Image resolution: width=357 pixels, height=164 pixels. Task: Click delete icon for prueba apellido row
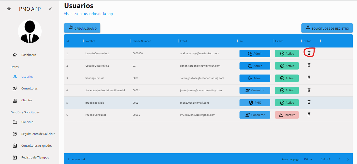(309, 102)
